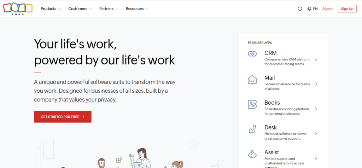Click the CRM app icon

252,54
